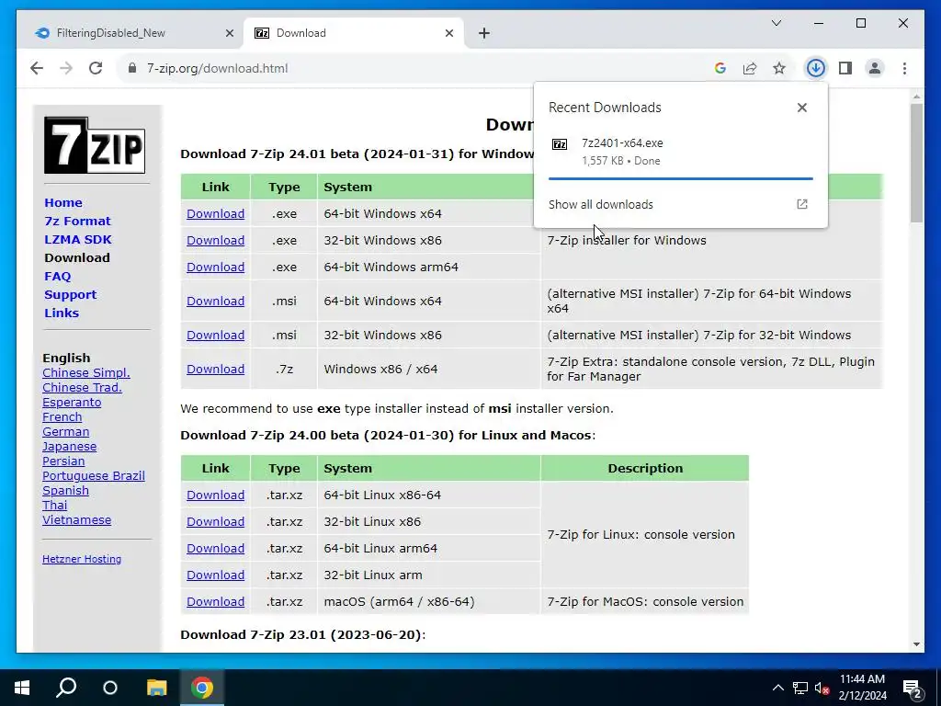This screenshot has width=941, height=706.
Task: Open Cortana circle in taskbar
Action: coord(110,688)
